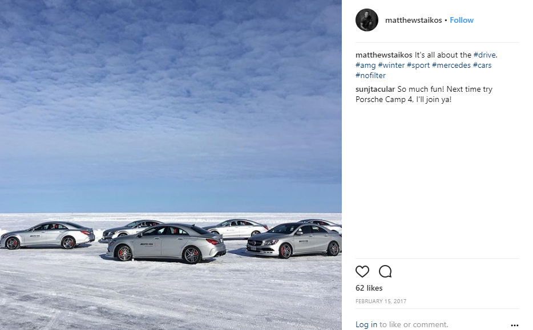
Task: Open the #nofilter hashtag
Action: (370, 75)
